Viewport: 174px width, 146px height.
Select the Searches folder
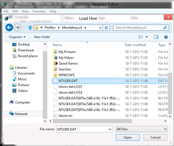(x=110, y=69)
